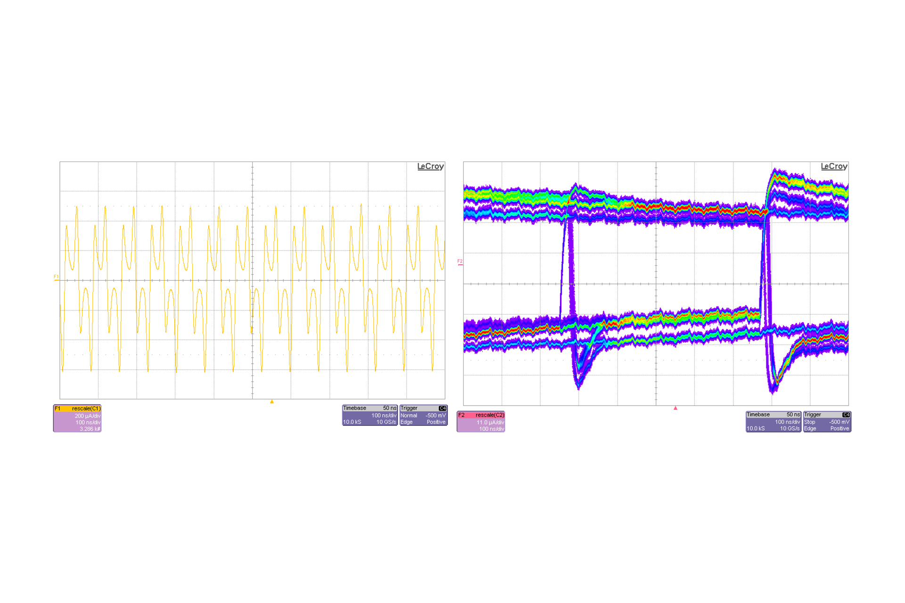
Task: Open the F1 rescale(C1) trace descriptor
Action: pyautogui.click(x=77, y=408)
